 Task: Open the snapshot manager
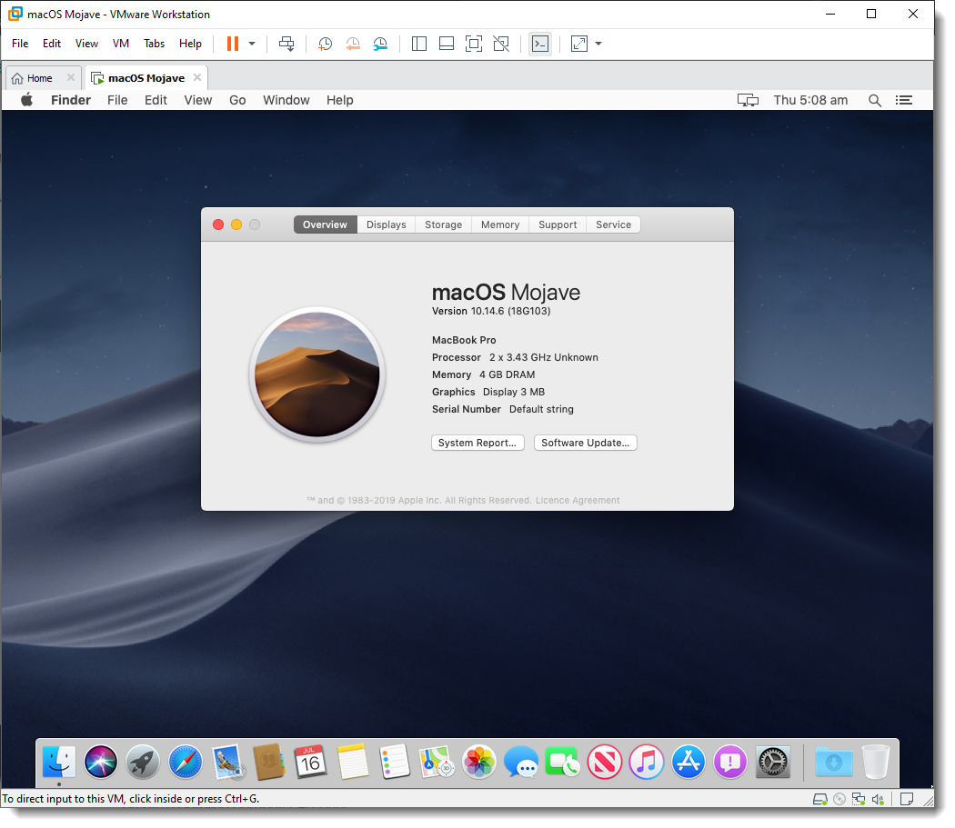coord(380,44)
